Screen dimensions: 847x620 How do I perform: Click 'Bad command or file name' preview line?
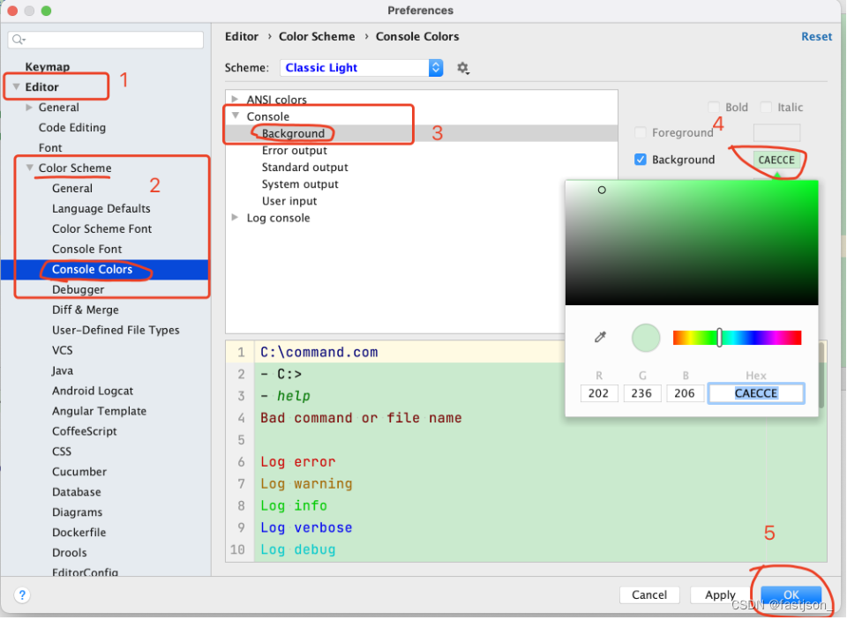pyautogui.click(x=361, y=417)
